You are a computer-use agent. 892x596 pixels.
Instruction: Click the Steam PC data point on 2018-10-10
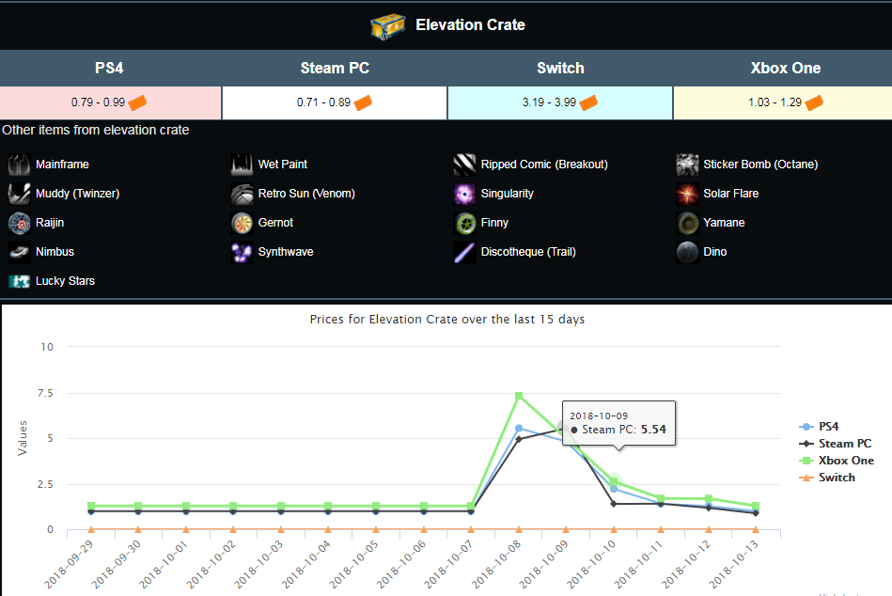613,504
